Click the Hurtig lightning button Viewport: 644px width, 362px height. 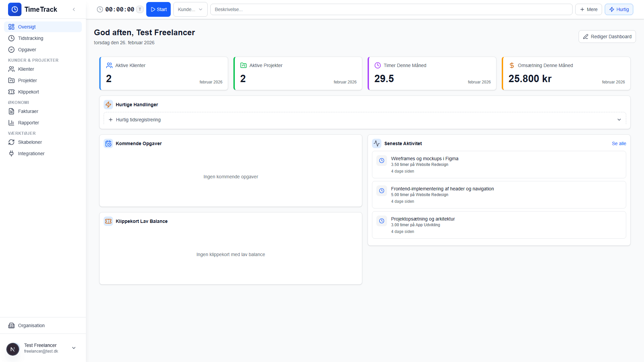pos(619,9)
